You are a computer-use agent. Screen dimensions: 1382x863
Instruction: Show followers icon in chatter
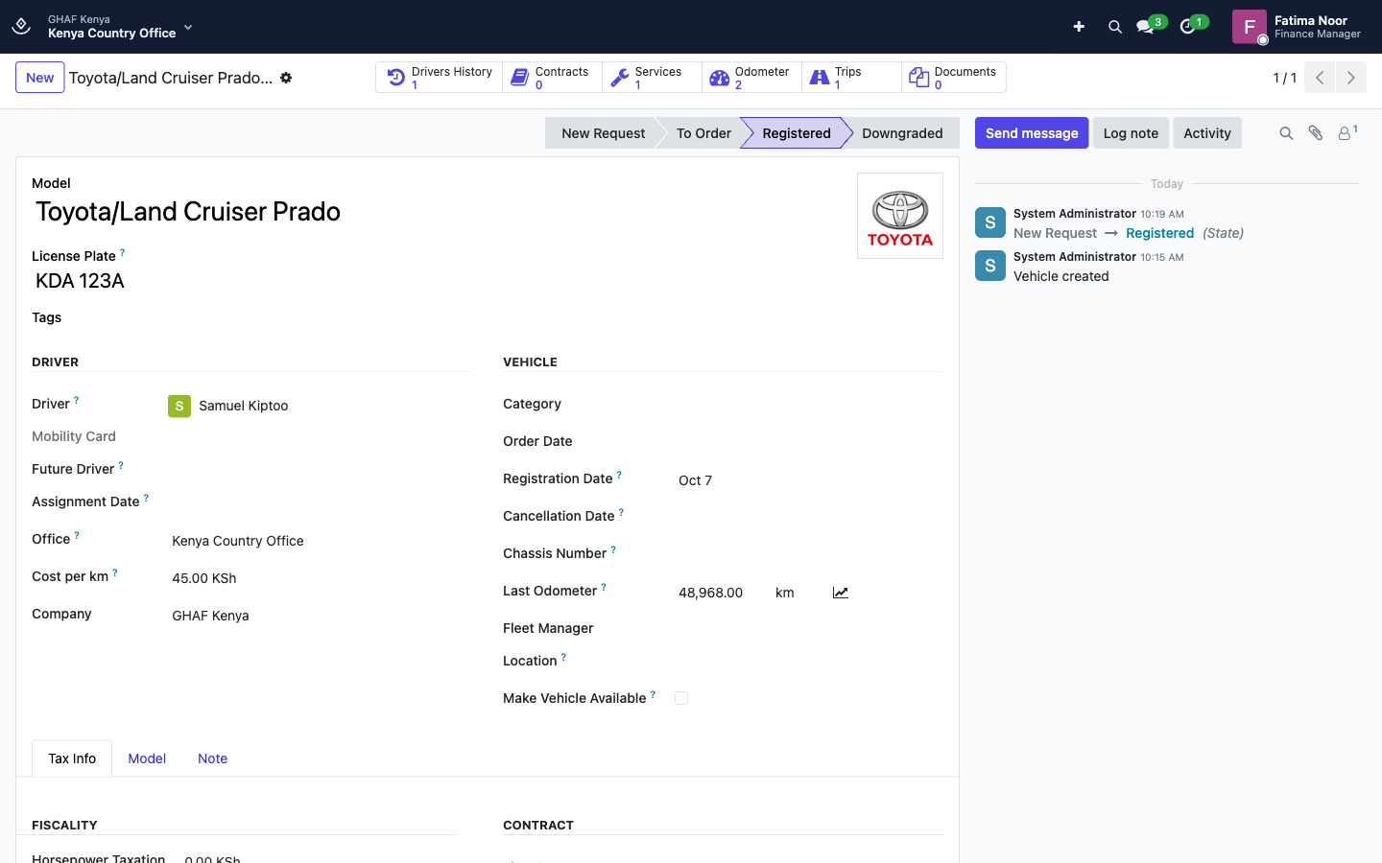[1347, 133]
